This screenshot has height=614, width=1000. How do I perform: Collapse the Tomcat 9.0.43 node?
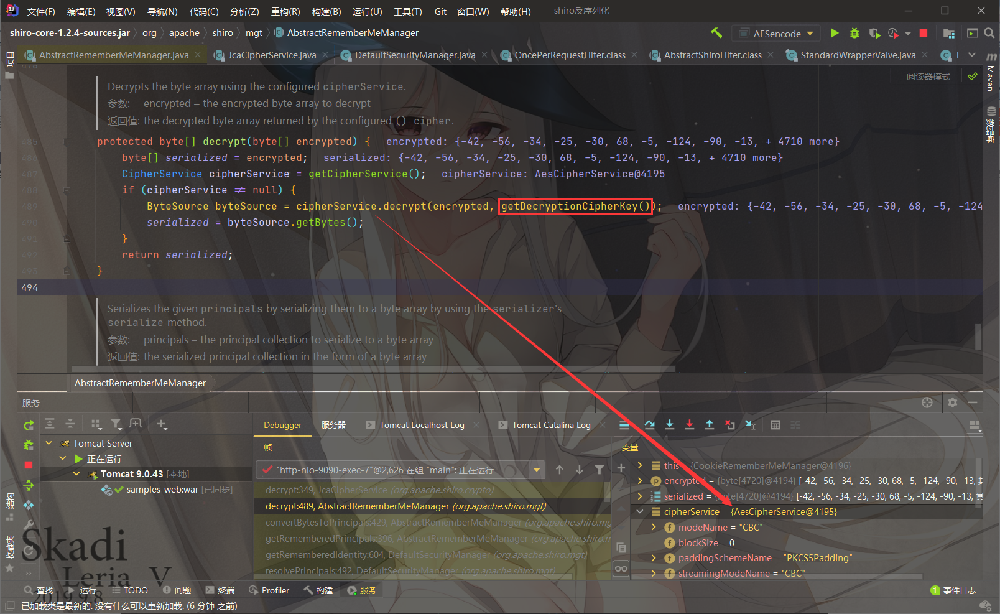point(76,473)
